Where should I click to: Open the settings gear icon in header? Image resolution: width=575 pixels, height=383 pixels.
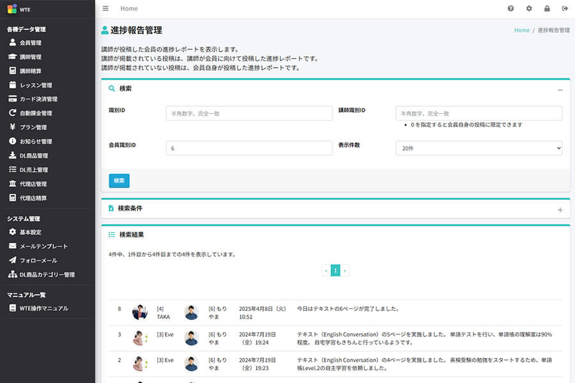pyautogui.click(x=528, y=8)
